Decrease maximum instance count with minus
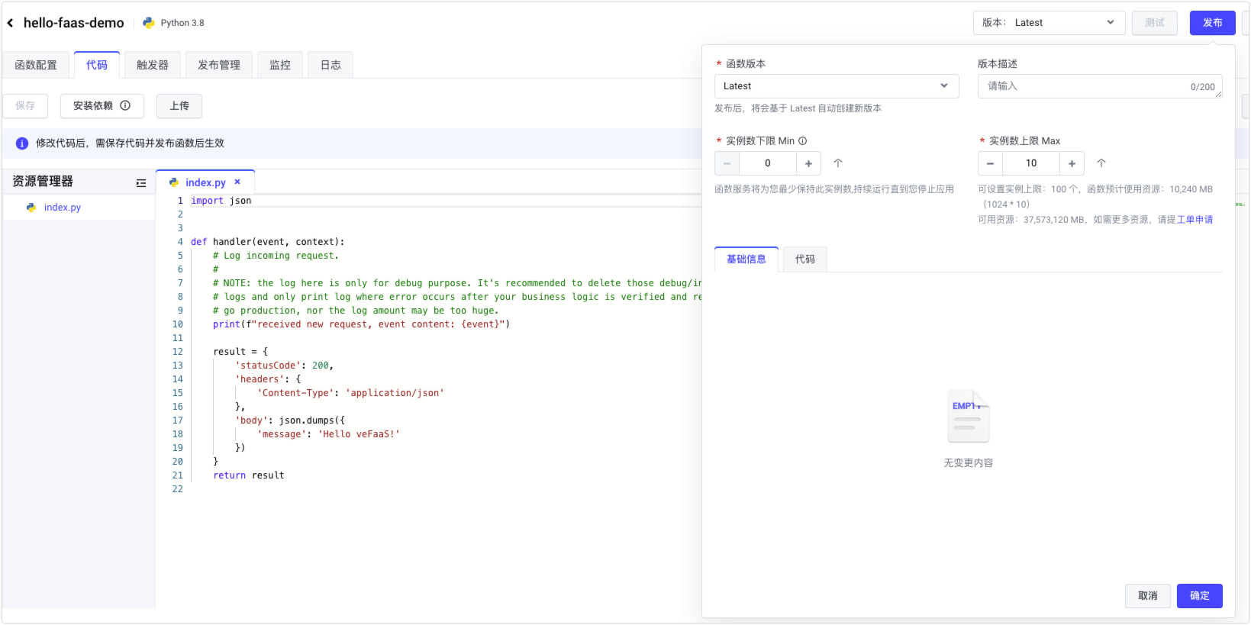 click(990, 163)
